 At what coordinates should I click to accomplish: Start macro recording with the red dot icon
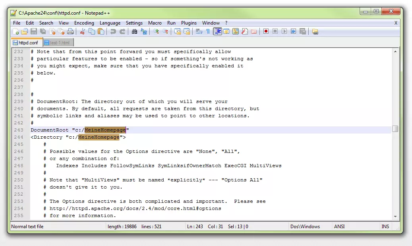pyautogui.click(x=266, y=31)
